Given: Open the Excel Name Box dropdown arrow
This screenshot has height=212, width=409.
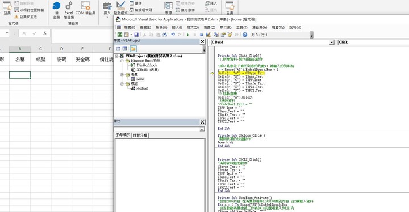Looking at the screenshot, I should (7, 33).
